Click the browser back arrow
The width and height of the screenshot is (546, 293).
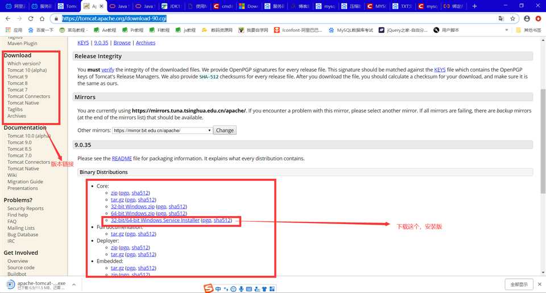pyautogui.click(x=7, y=18)
